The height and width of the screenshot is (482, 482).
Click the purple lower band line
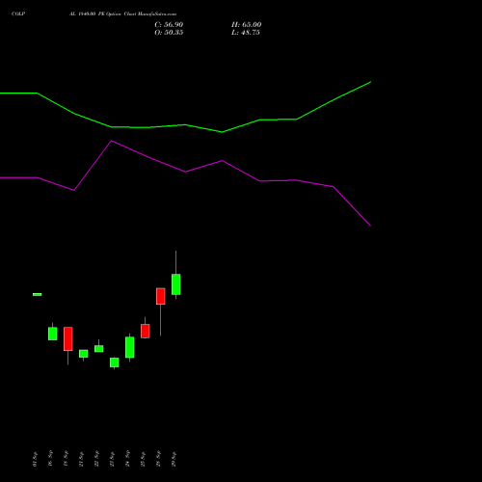pyautogui.click(x=185, y=172)
